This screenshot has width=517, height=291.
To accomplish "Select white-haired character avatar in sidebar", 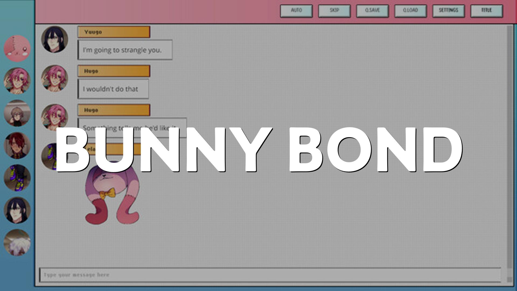I will 17,242.
